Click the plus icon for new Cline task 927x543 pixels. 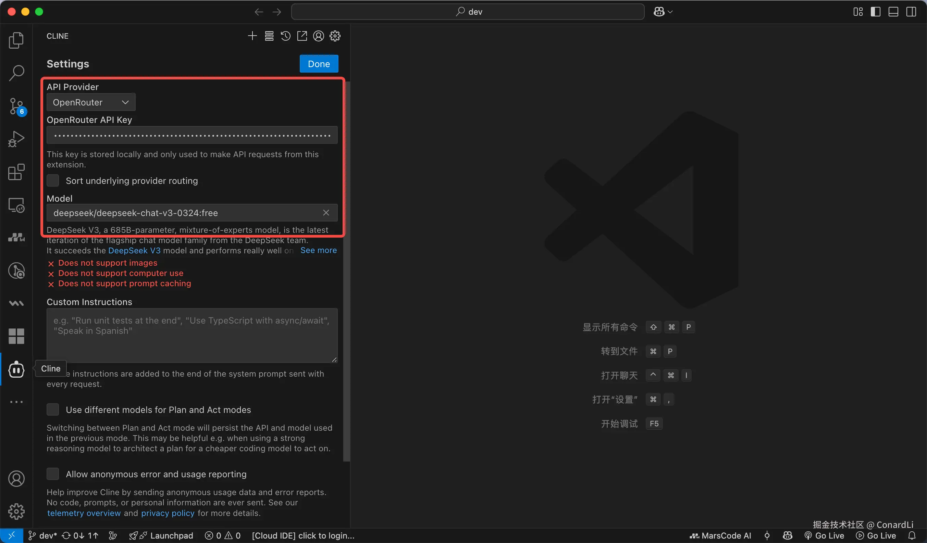pyautogui.click(x=252, y=36)
